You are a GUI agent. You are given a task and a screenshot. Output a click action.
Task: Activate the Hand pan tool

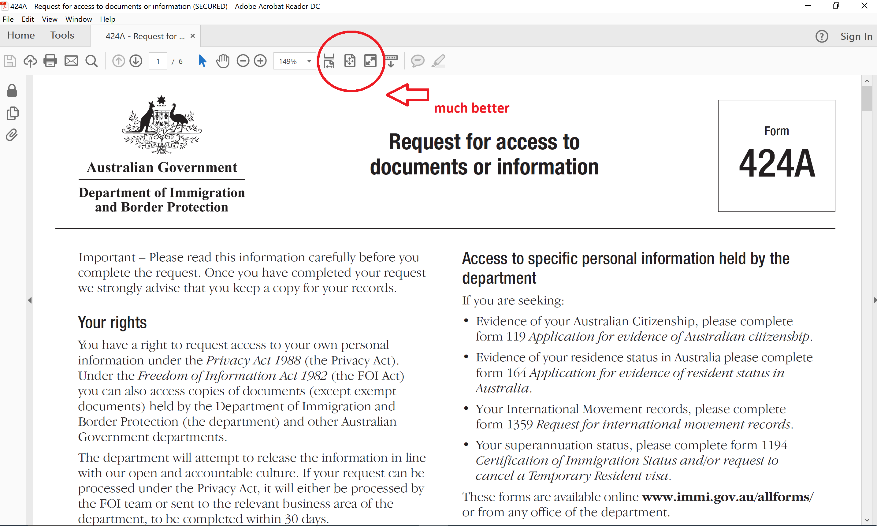coord(223,61)
